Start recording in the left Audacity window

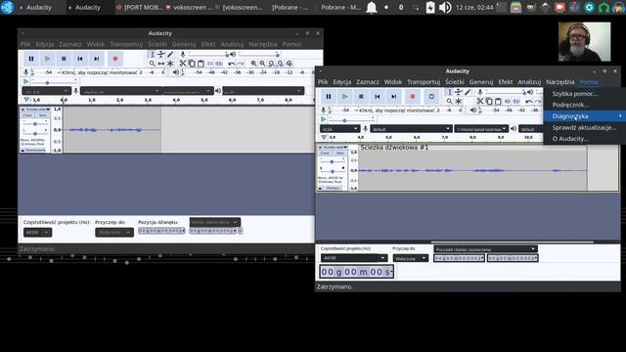click(x=115, y=59)
